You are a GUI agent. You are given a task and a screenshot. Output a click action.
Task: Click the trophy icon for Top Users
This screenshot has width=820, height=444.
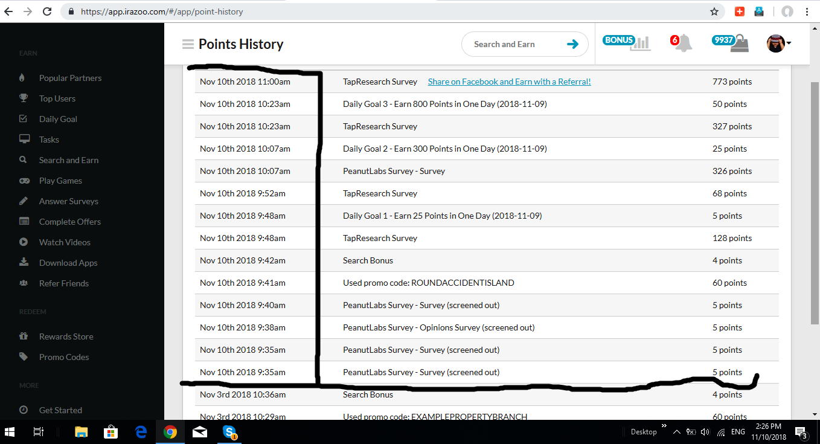tap(24, 98)
